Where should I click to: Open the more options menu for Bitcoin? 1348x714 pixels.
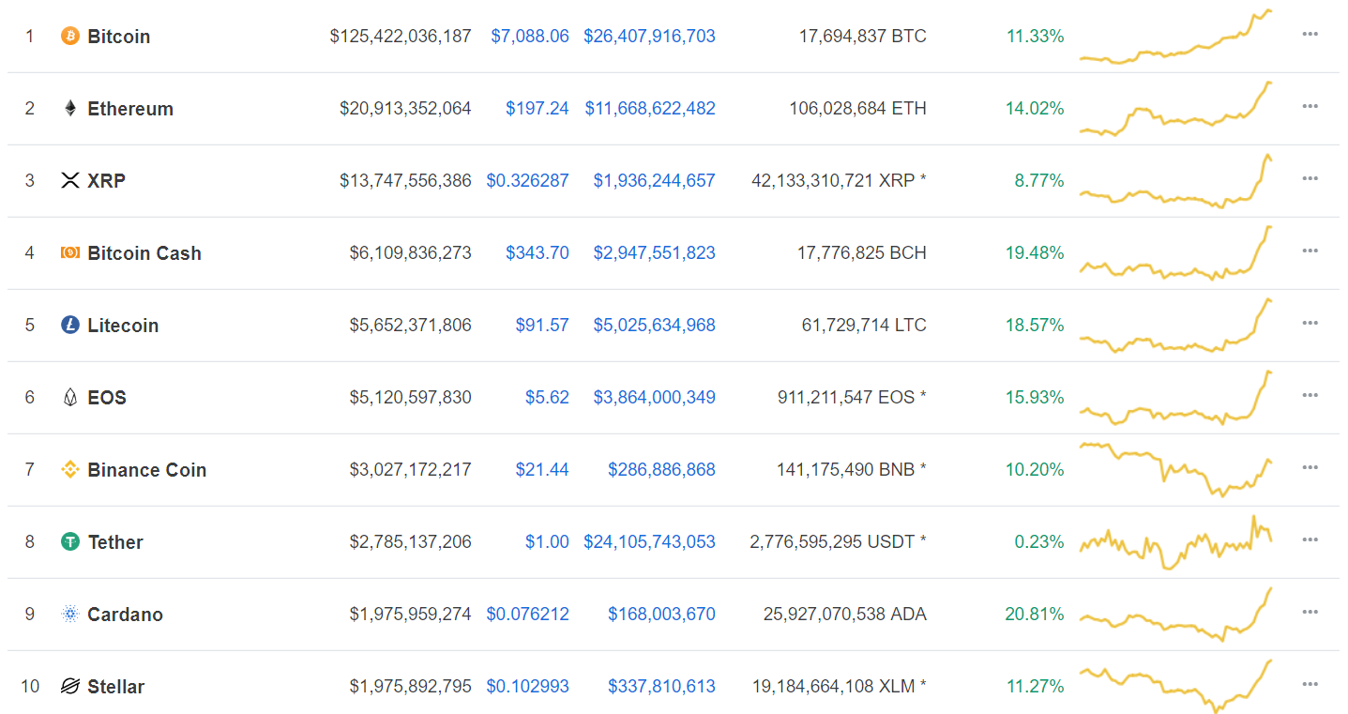pyautogui.click(x=1310, y=34)
